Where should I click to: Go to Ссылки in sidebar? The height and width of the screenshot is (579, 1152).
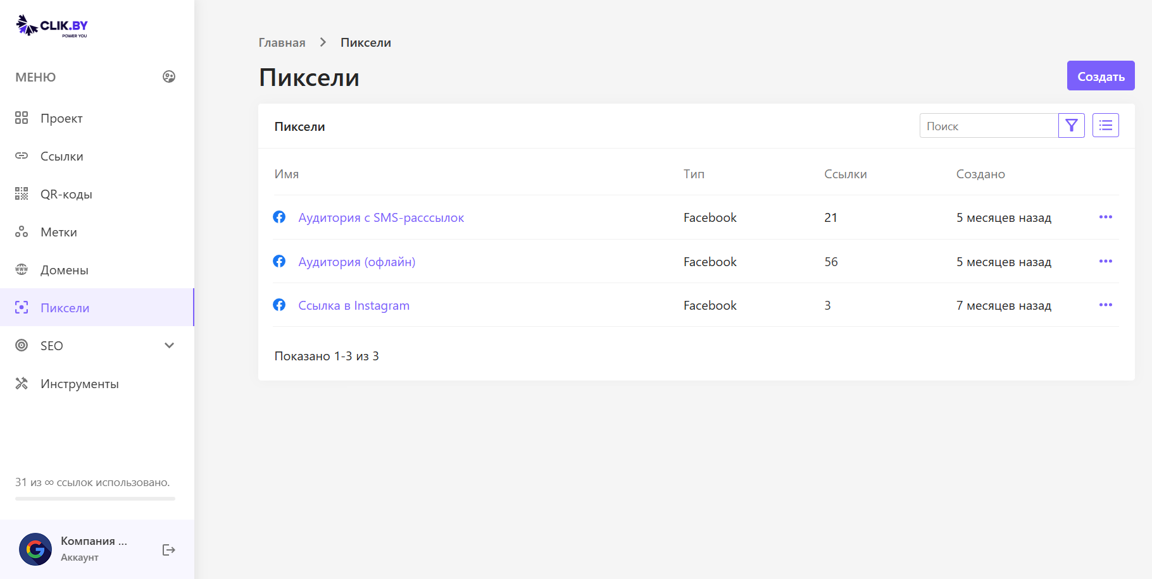(61, 156)
